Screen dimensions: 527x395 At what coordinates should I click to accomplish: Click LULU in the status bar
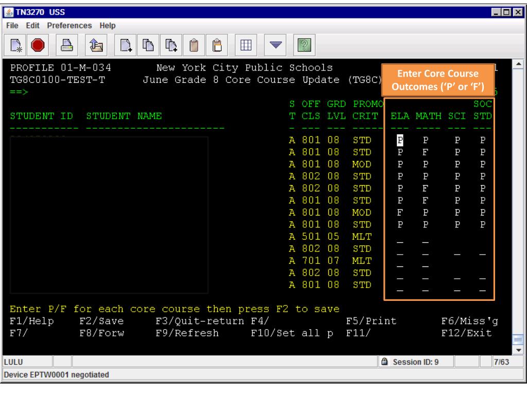[x=13, y=362]
